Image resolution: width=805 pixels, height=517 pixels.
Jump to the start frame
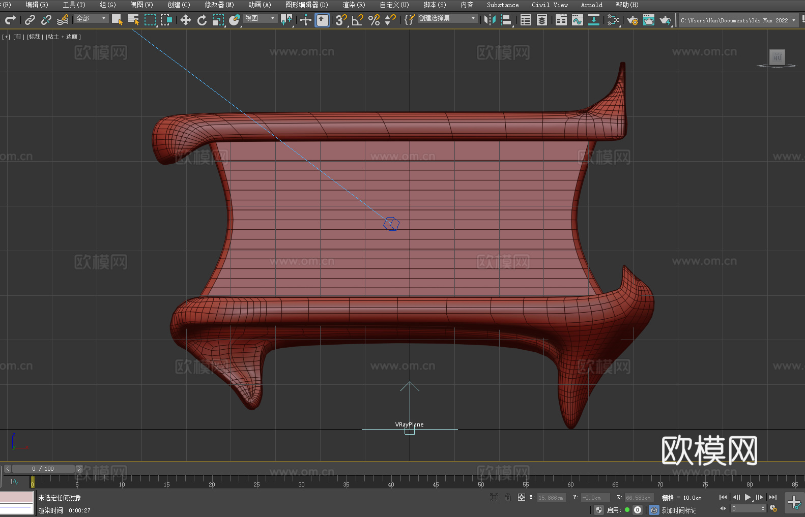click(x=723, y=497)
